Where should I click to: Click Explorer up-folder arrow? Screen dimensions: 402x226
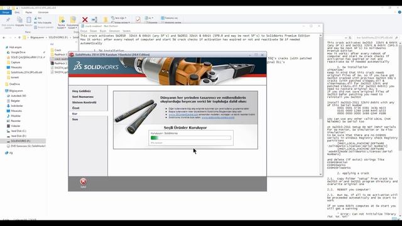click(19, 38)
